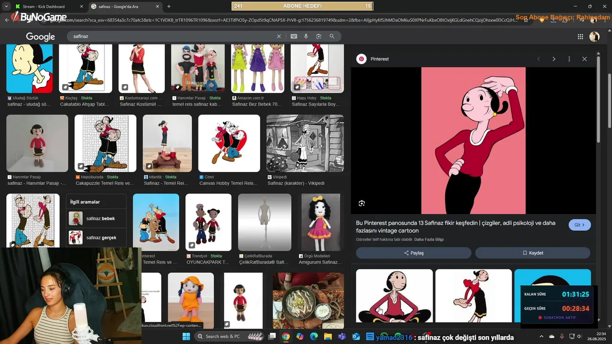This screenshot has height=344, width=612.
Task: Click the Kaydet save button
Action: tap(533, 253)
